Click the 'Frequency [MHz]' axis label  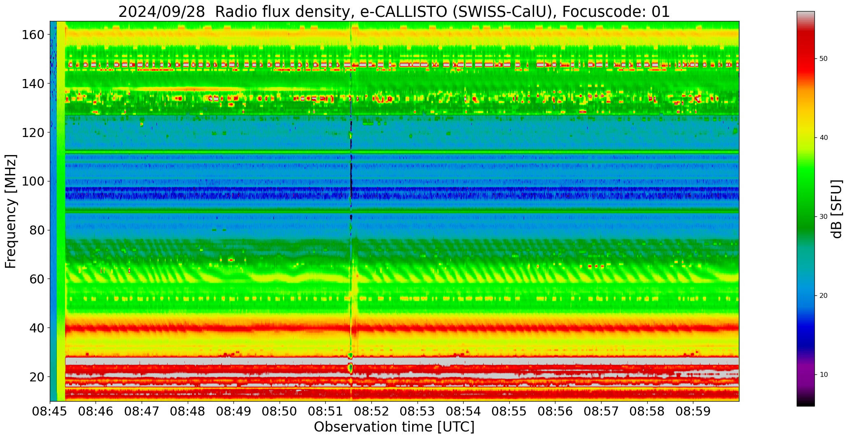click(x=11, y=211)
